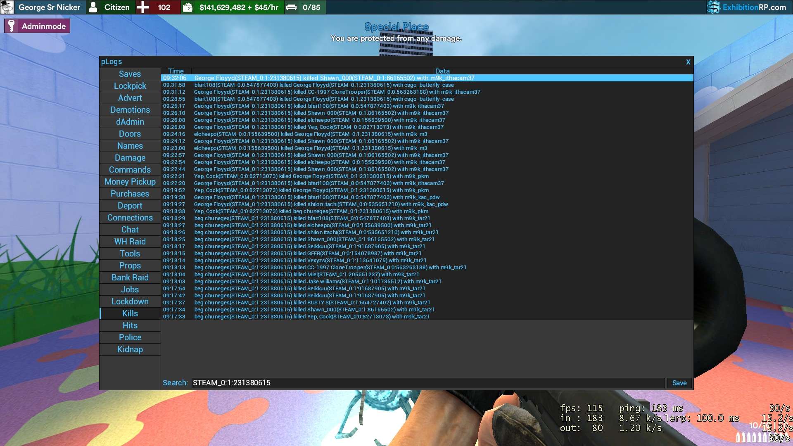Open the Tools logs
Screen dimensions: 793x446
[x=130, y=254]
